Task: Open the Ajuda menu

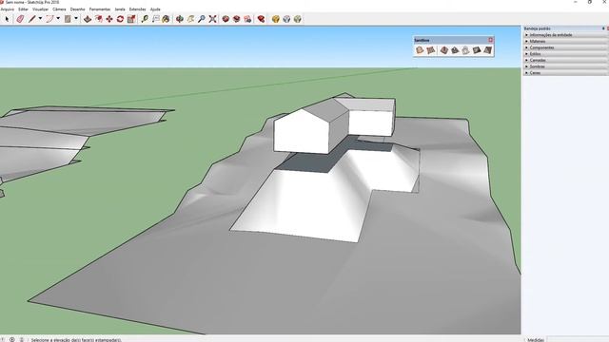Action: pos(155,9)
